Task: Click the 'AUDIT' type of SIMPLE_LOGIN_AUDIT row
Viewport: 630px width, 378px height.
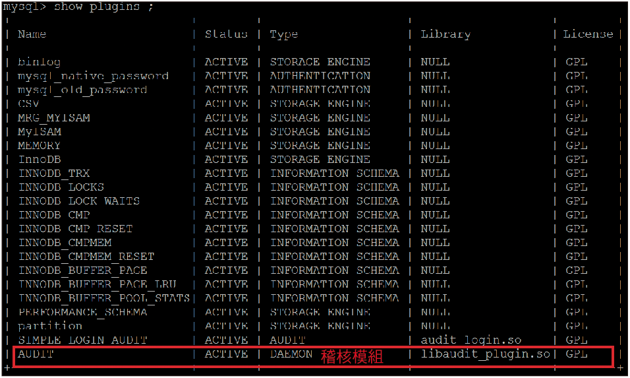Action: [x=288, y=340]
